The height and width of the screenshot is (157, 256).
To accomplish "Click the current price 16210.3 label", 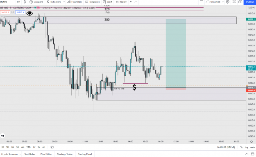I will (x=251, y=68).
